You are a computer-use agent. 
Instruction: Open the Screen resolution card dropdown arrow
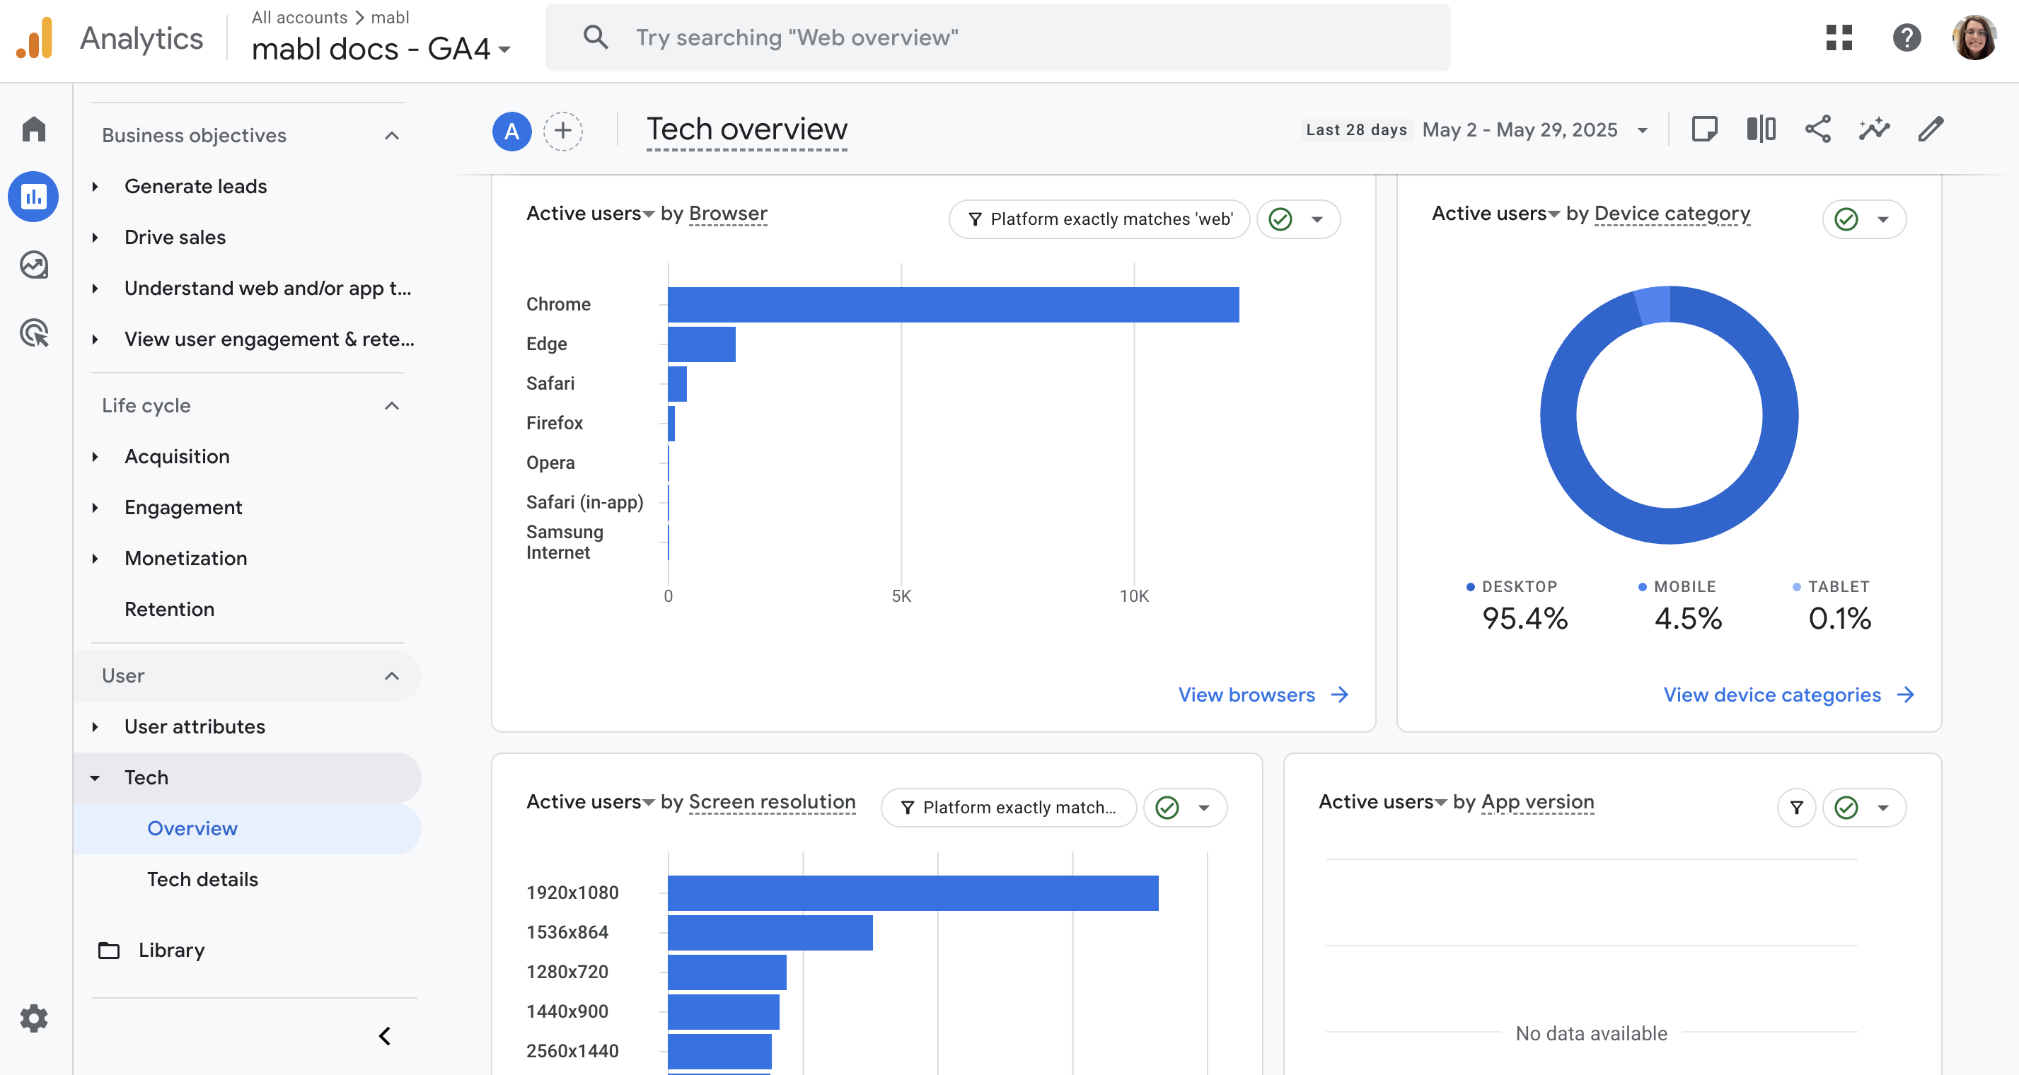(x=1204, y=807)
